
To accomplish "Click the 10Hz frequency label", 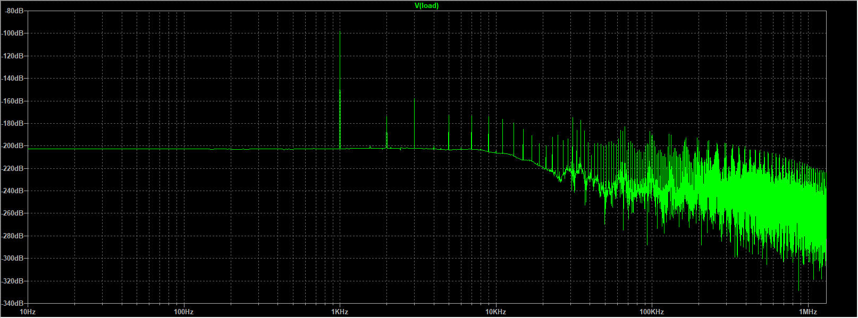I will tap(28, 312).
